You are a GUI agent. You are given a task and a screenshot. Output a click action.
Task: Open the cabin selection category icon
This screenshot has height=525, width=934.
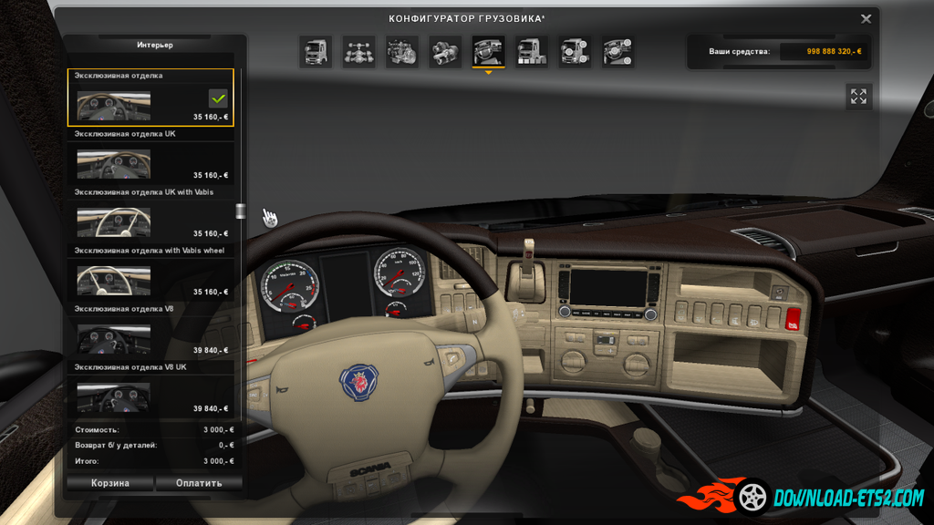point(316,52)
